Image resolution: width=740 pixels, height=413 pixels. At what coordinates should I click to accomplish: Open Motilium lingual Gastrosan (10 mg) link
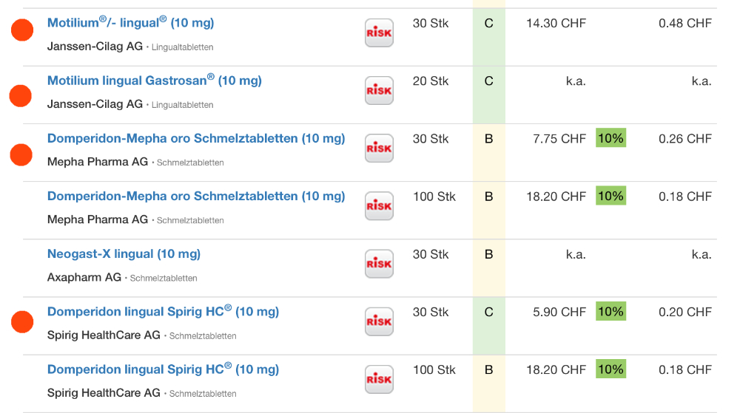pos(154,81)
